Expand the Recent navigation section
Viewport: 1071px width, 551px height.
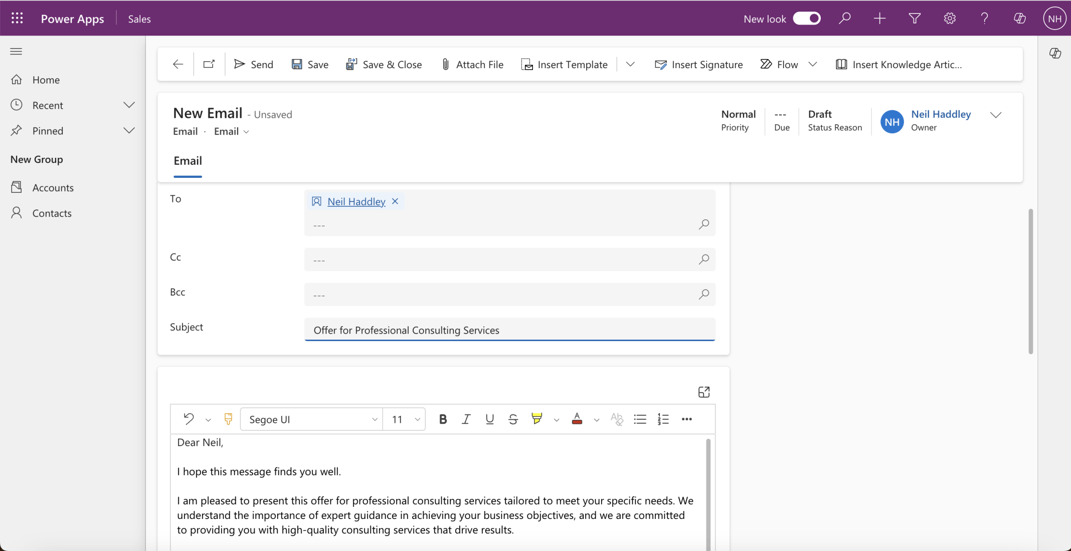tap(129, 105)
